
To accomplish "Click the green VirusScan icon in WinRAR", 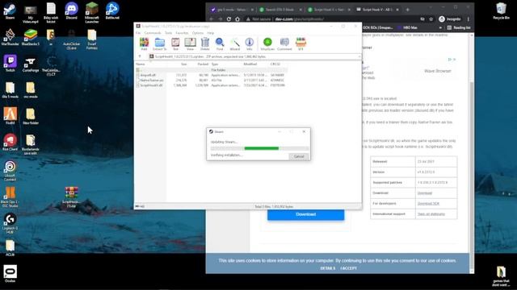I will (267, 43).
